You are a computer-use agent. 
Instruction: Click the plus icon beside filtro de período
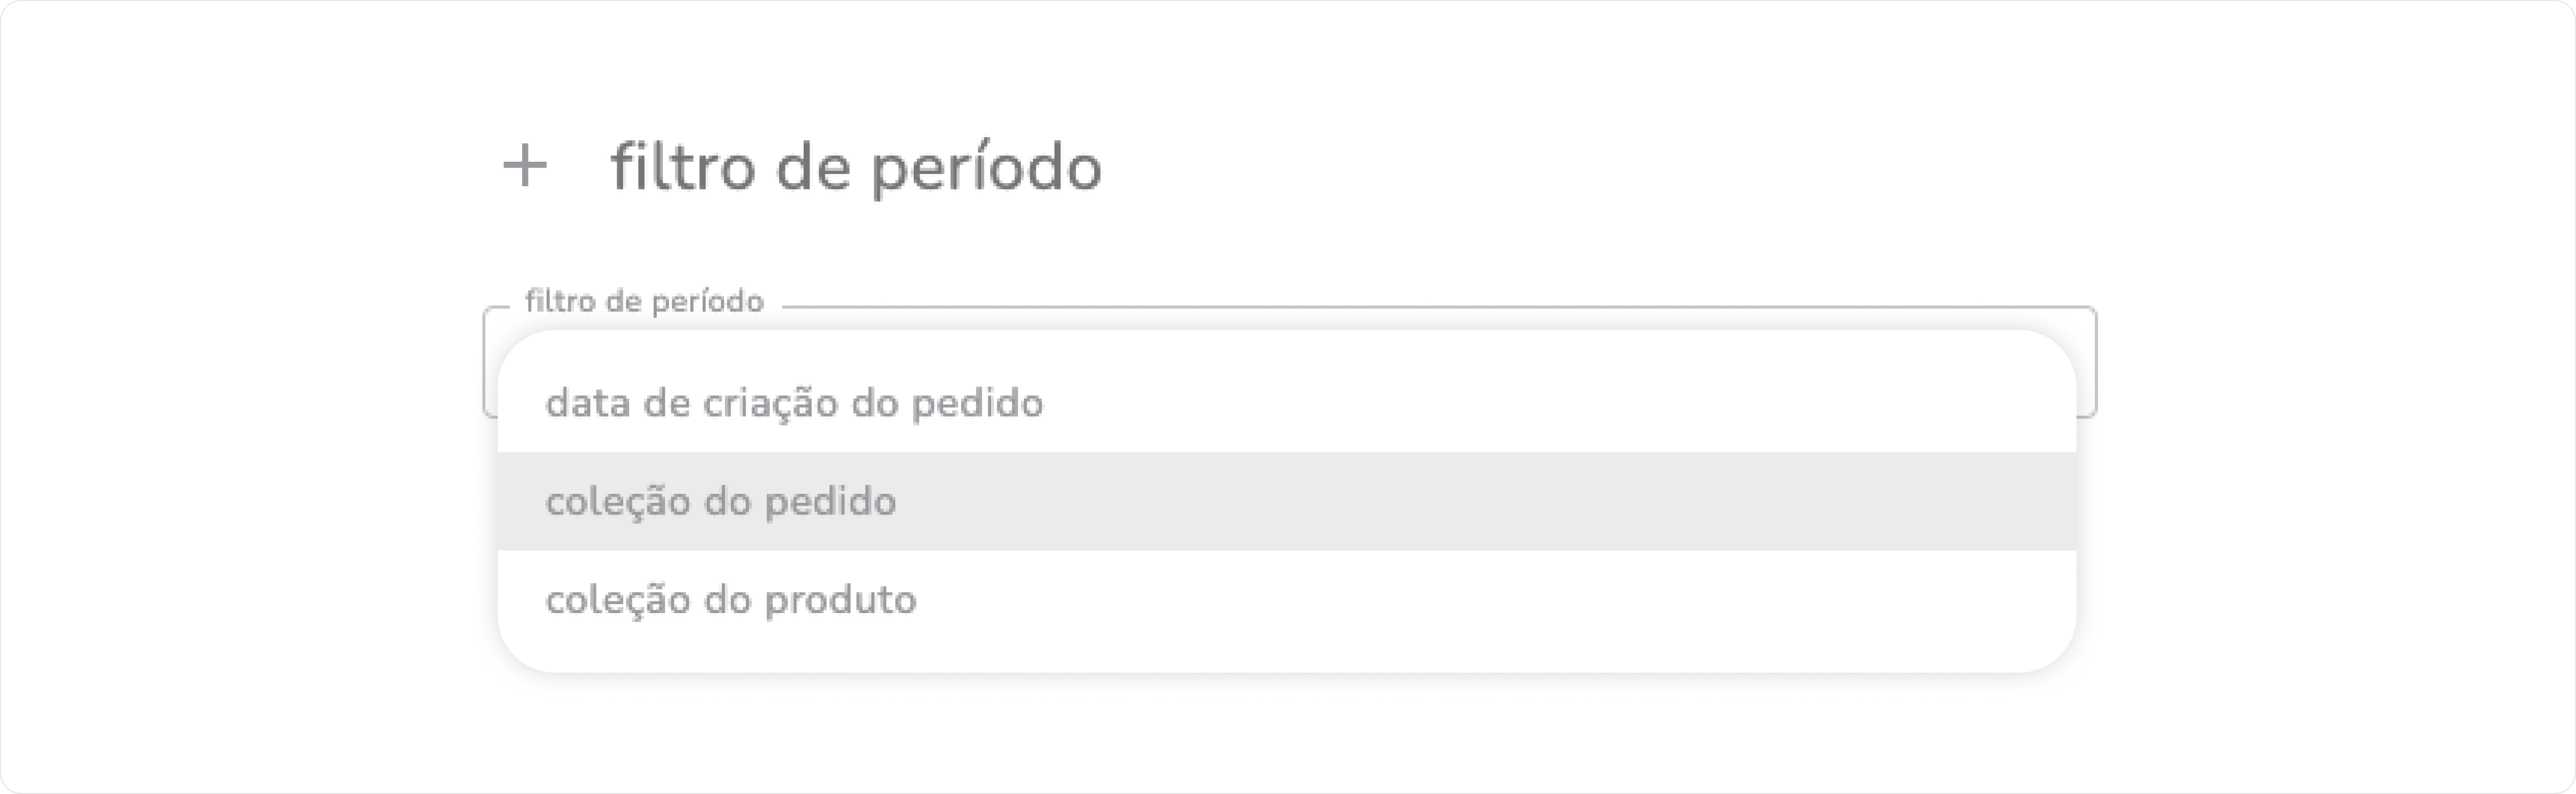click(525, 166)
